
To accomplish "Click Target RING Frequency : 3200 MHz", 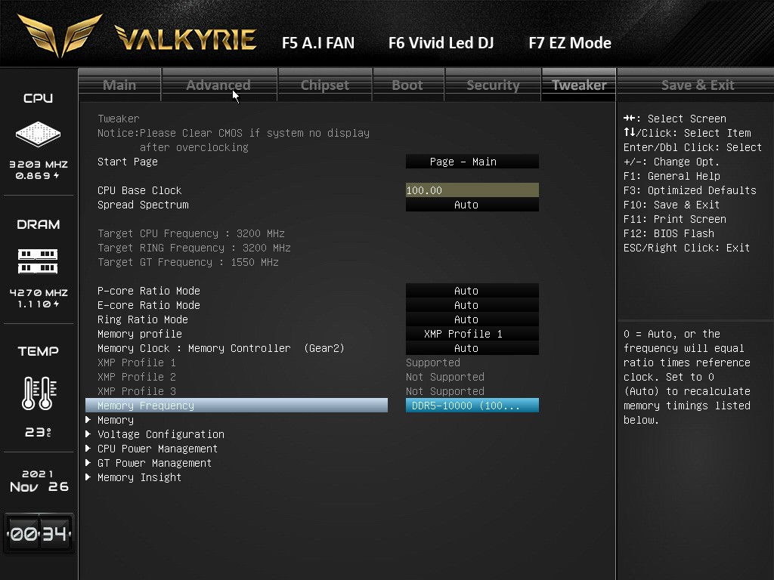I will [194, 248].
